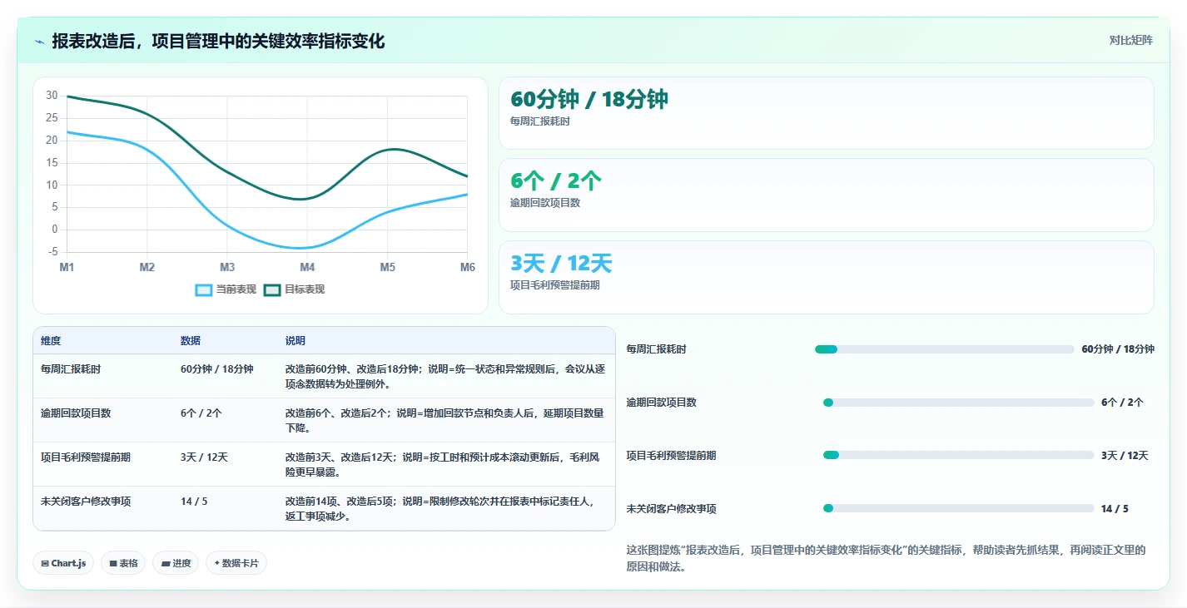Click the 14 / 5 table cell
Screen dimensions: 1187x608
[194, 501]
